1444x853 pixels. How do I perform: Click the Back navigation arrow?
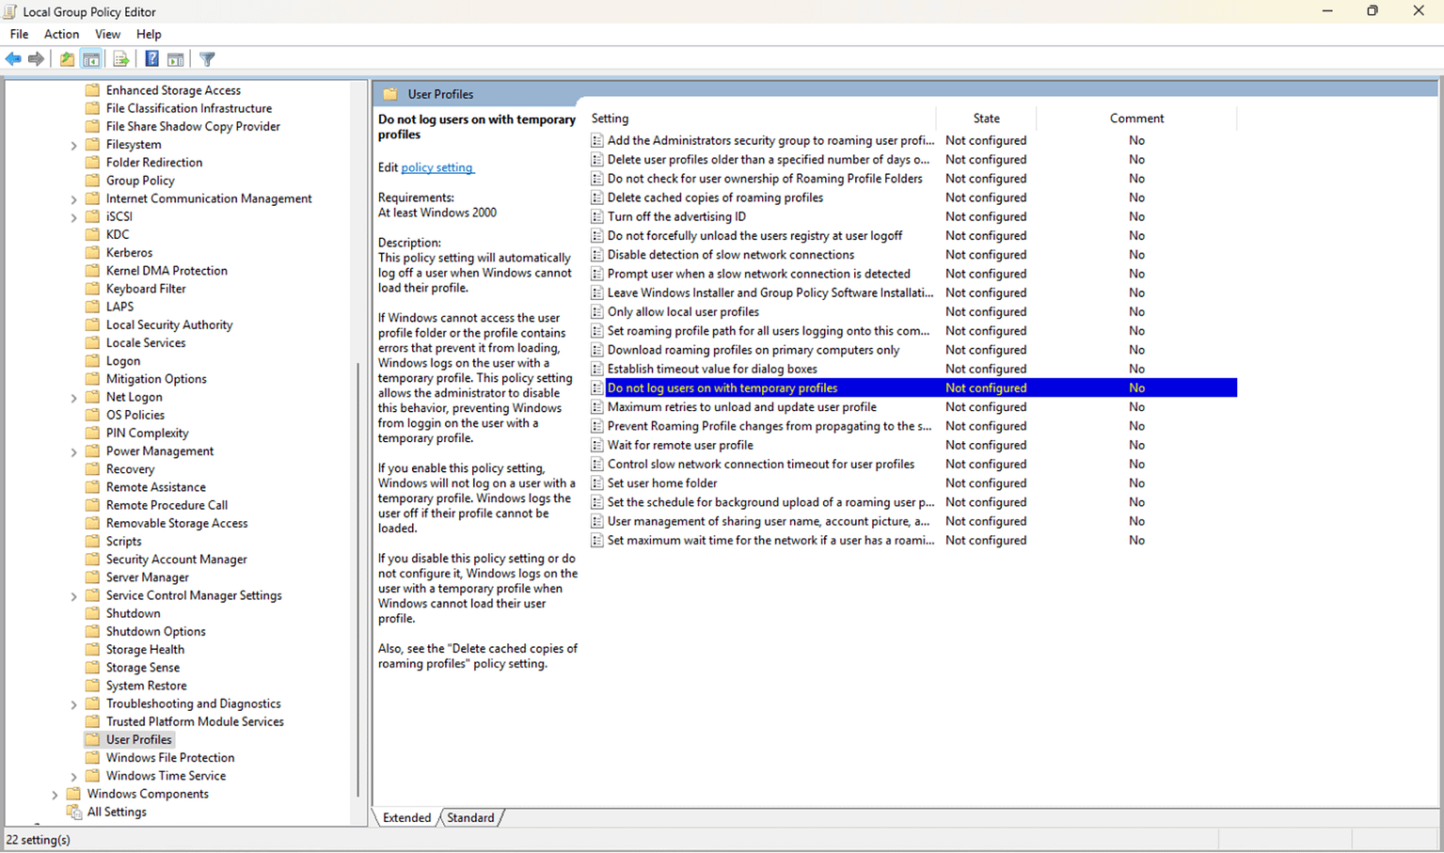(x=13, y=58)
